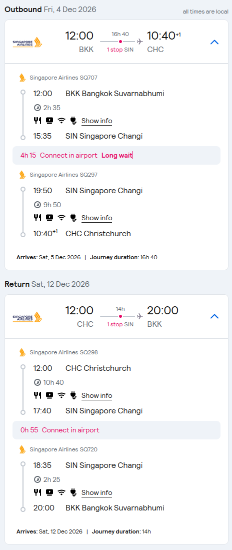Click the power plug icon on SQ297
Screen dimensions: 232x550
[x=73, y=218]
